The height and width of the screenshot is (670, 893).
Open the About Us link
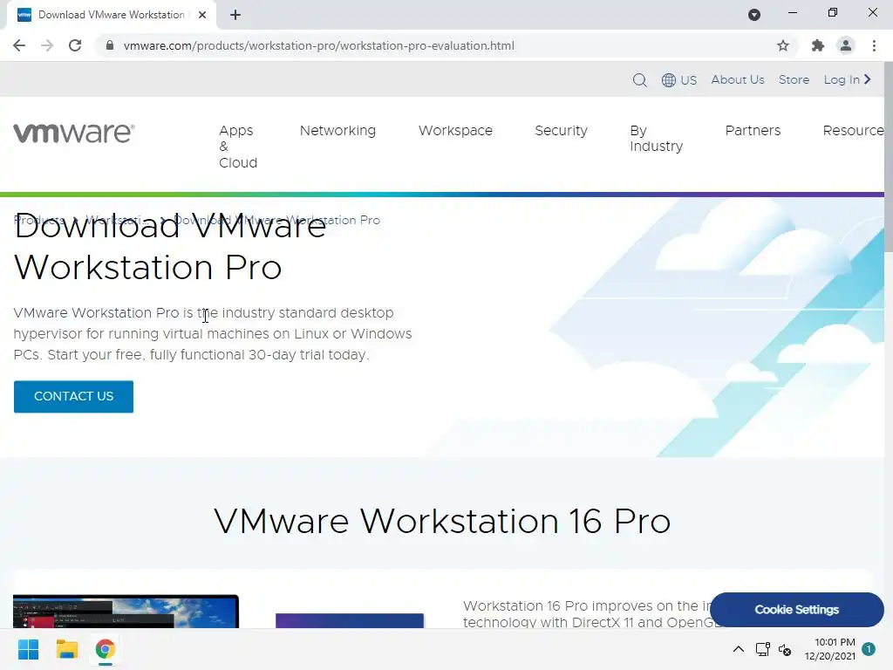click(738, 79)
